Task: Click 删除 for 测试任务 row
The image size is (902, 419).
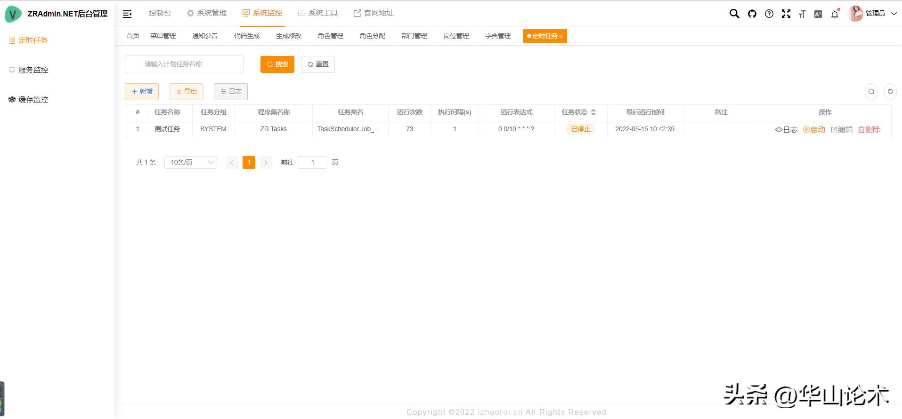Action: point(869,130)
